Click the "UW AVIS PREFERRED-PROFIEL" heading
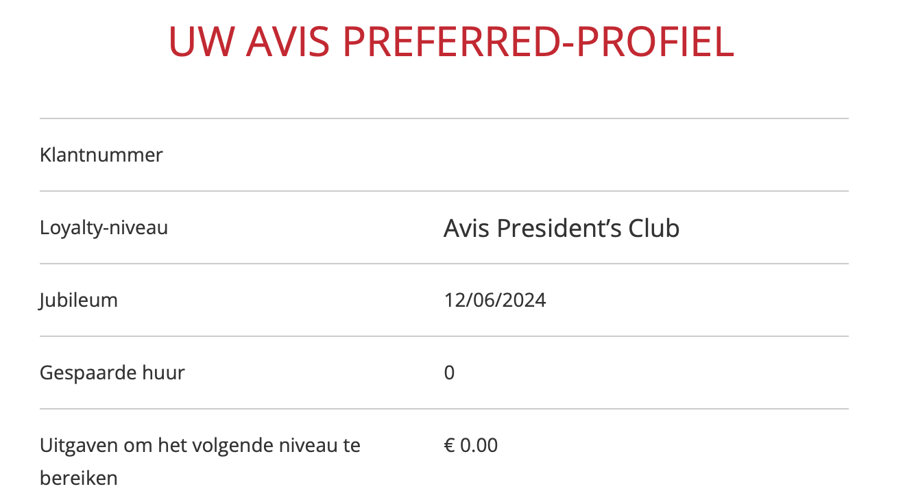 point(451,42)
